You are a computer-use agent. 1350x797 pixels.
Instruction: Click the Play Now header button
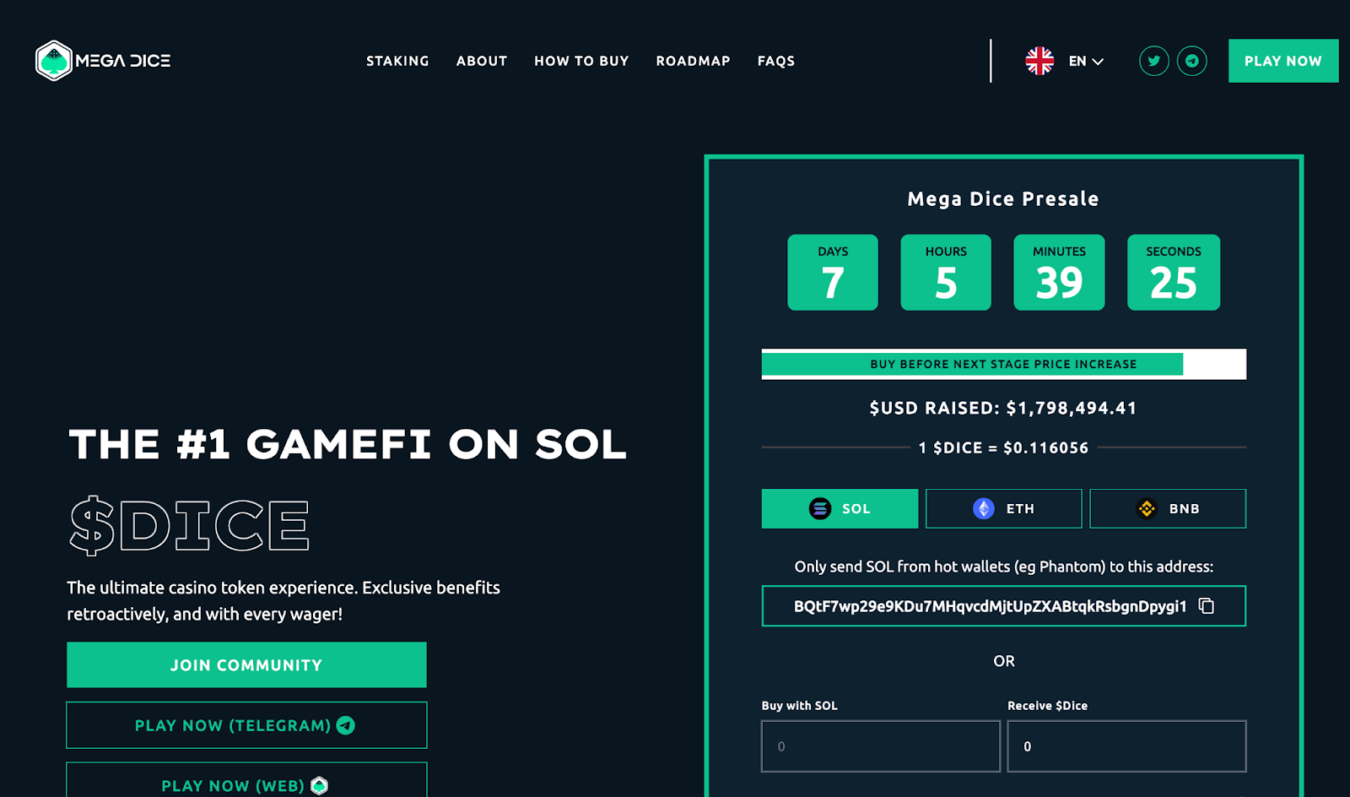click(1283, 61)
